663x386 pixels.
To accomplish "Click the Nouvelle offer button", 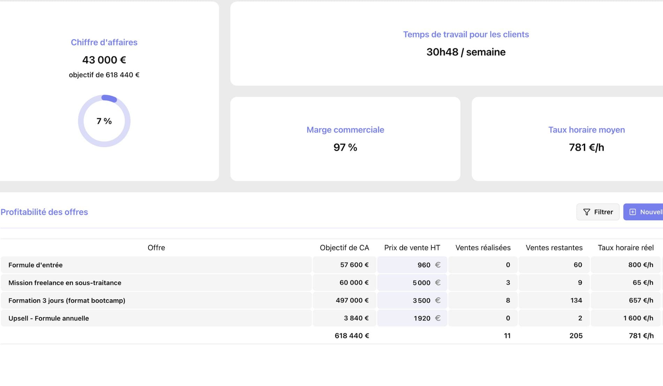I will pyautogui.click(x=643, y=212).
